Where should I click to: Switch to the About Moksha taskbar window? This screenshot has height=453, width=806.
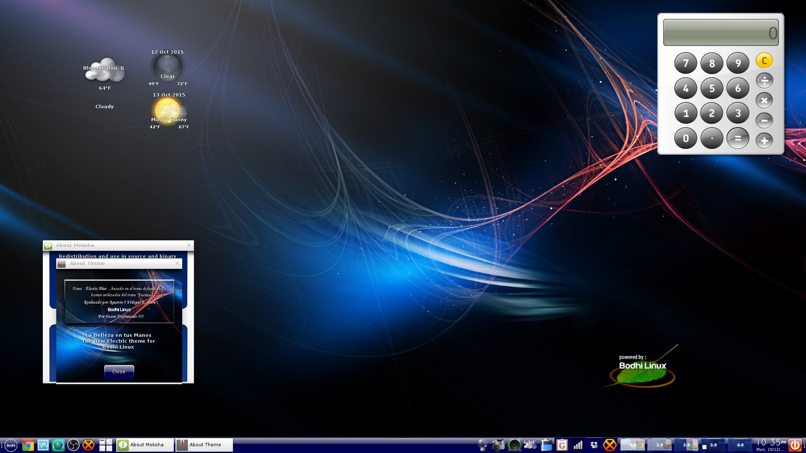click(x=145, y=445)
